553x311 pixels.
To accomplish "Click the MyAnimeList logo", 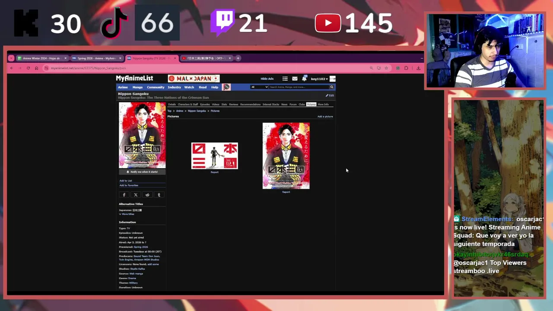I will pyautogui.click(x=134, y=78).
